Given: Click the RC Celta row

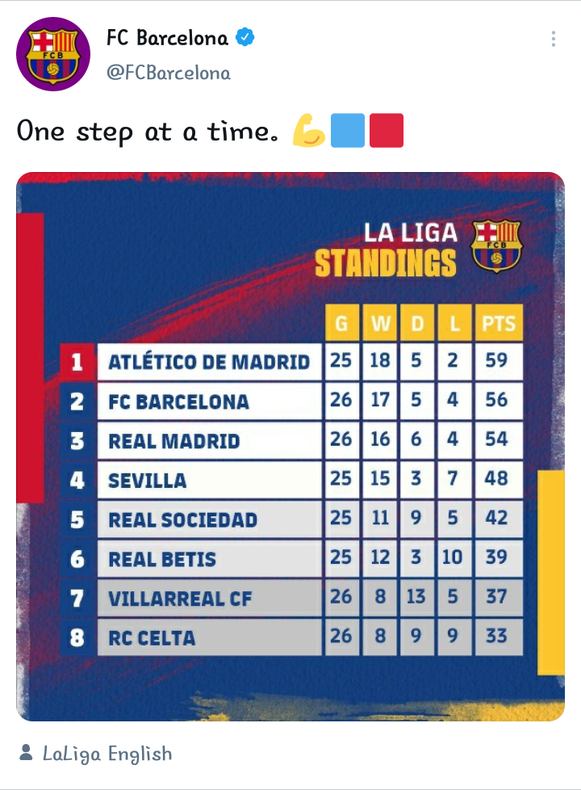Looking at the screenshot, I should click(291, 637).
